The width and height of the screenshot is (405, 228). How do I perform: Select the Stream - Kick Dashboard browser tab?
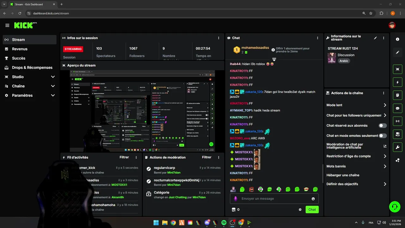point(33,4)
